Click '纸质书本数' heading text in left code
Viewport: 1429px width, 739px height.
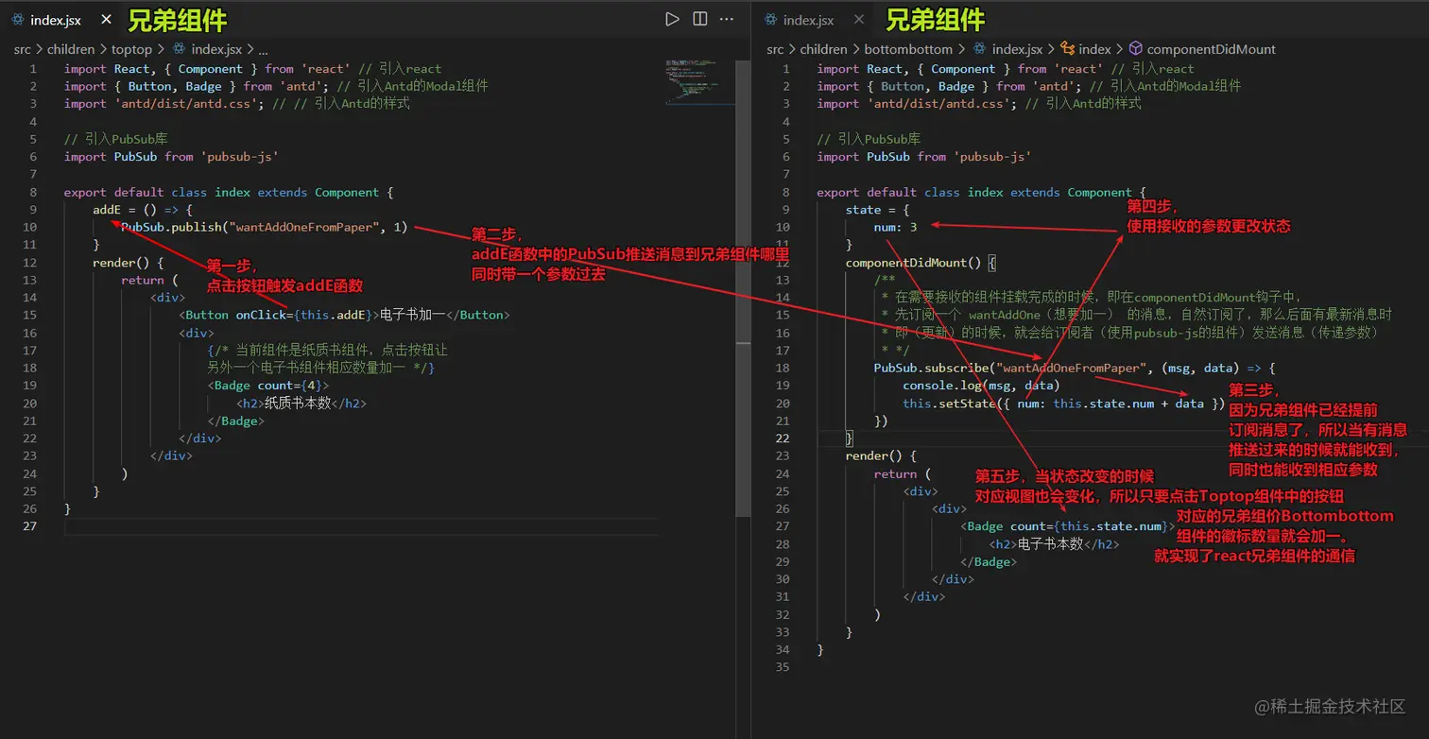click(298, 403)
